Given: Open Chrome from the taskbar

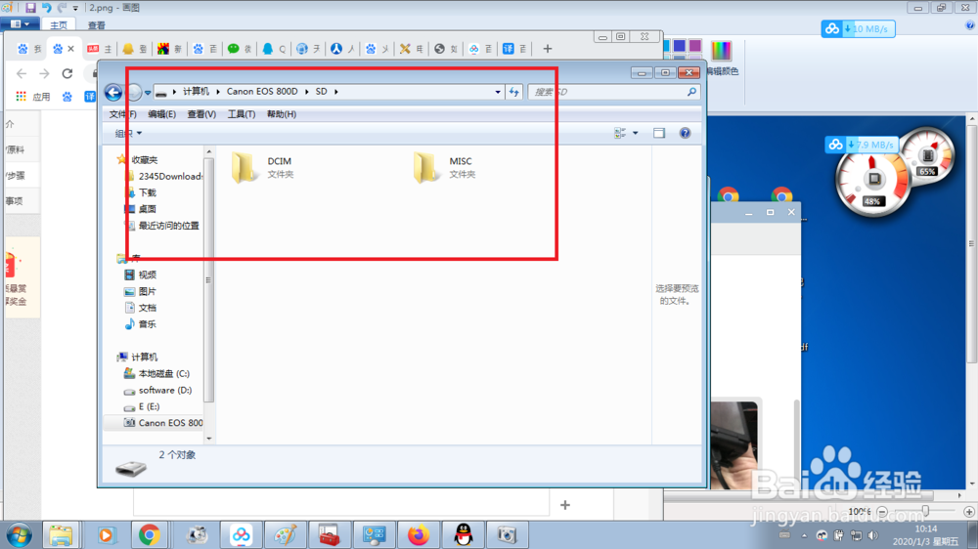Looking at the screenshot, I should [x=149, y=535].
